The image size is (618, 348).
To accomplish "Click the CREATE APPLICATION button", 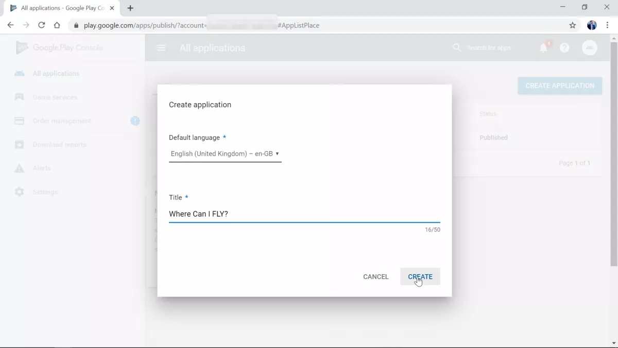I will (560, 86).
